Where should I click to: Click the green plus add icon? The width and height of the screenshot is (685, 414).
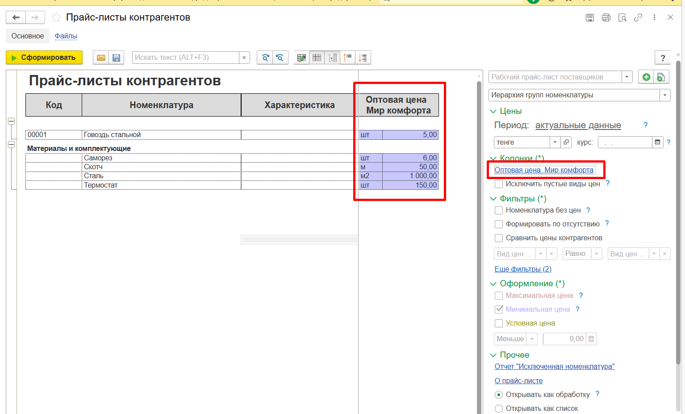point(646,77)
